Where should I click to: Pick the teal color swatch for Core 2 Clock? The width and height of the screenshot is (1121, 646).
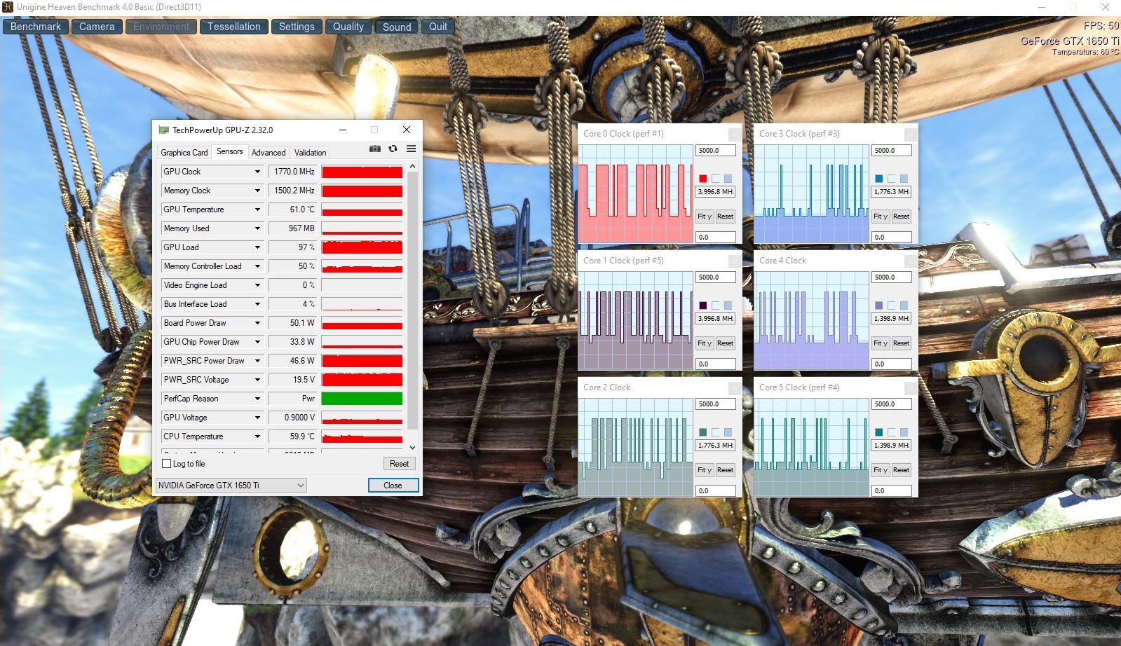tap(703, 432)
